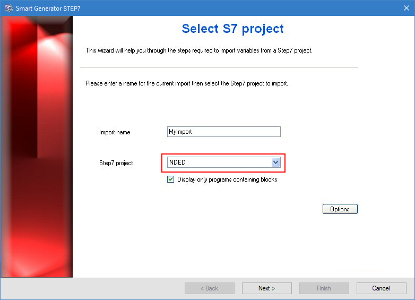The height and width of the screenshot is (300, 415).
Task: Click the greyed-out Finish button
Action: [324, 288]
